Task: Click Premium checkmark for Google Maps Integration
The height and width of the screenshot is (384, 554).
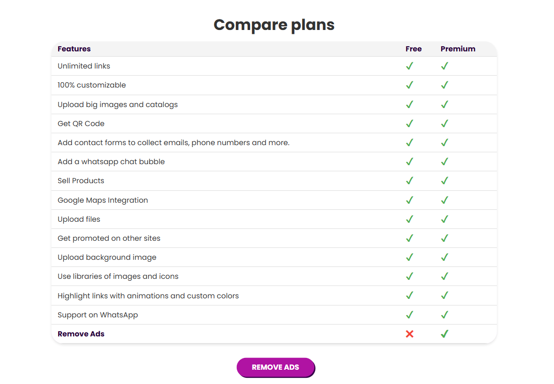Action: pyautogui.click(x=444, y=200)
